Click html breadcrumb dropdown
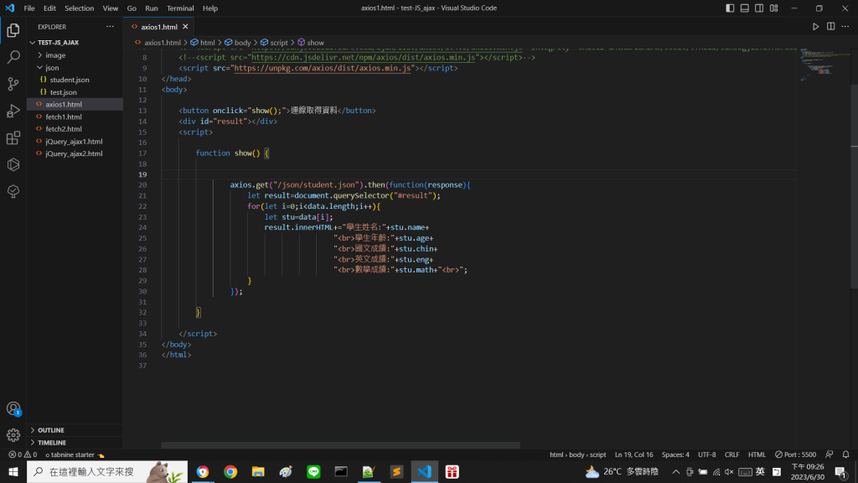The height and width of the screenshot is (483, 858). pos(203,42)
